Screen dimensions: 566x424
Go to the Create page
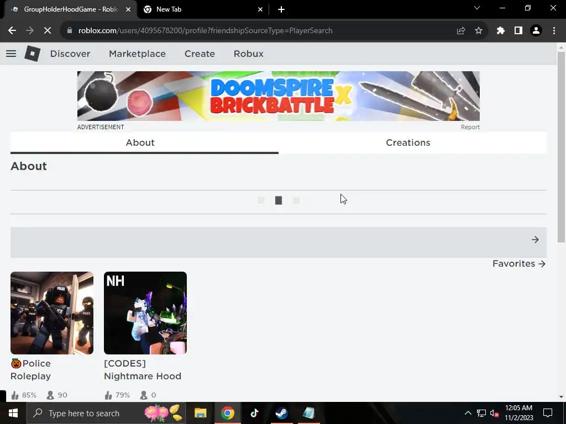click(x=200, y=54)
